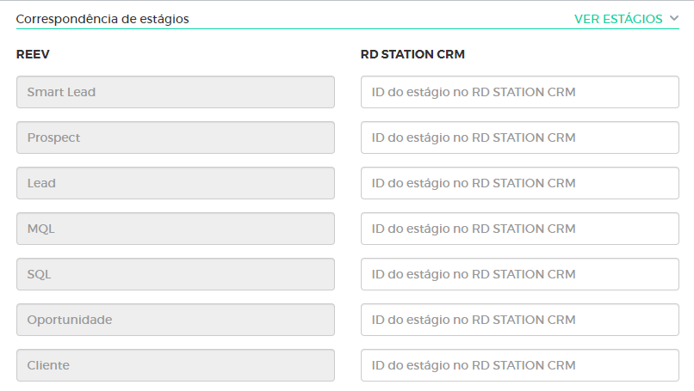
Task: Click the Correspondência de estágios section title
Action: pyautogui.click(x=102, y=18)
